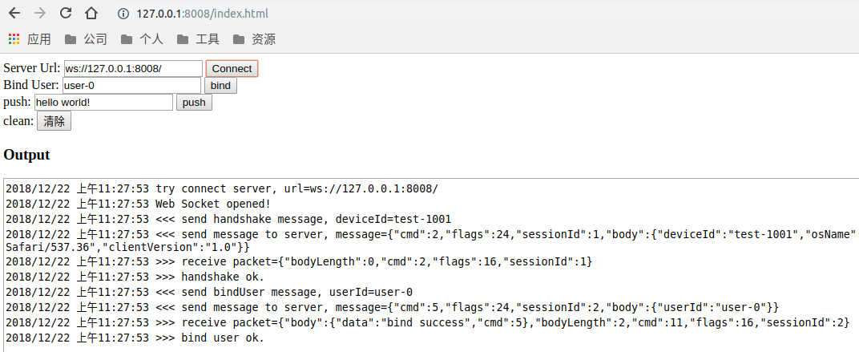Open the 公司 bookmarks folder

[x=86, y=38]
